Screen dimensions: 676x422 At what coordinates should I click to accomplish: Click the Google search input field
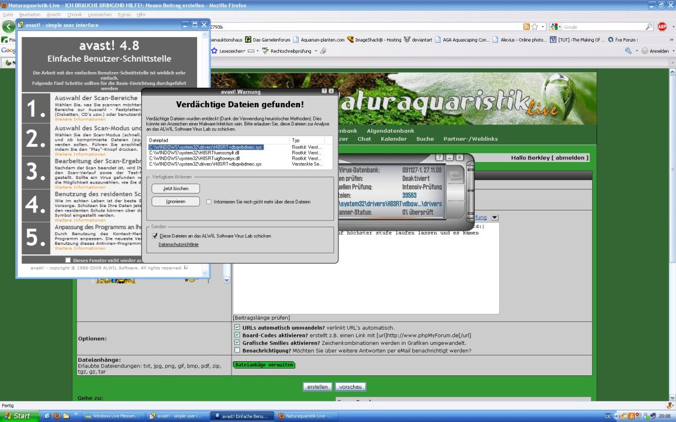[603, 26]
